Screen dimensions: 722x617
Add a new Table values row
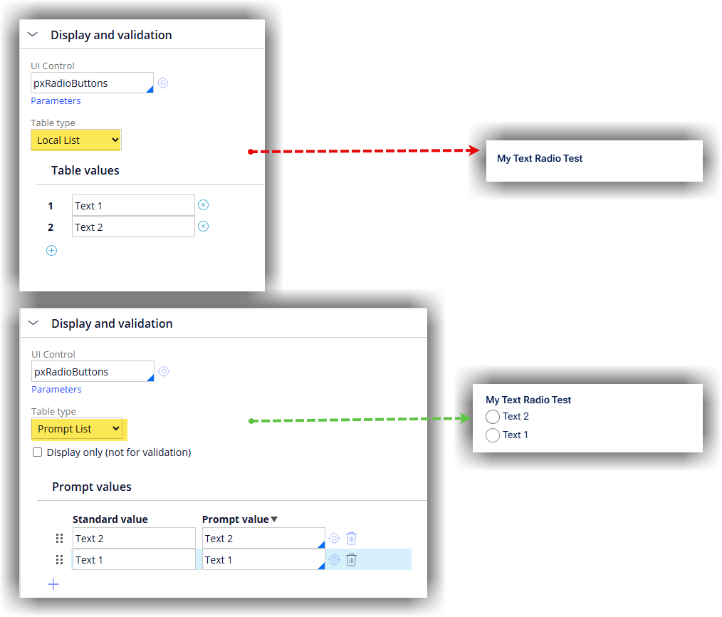coord(51,250)
